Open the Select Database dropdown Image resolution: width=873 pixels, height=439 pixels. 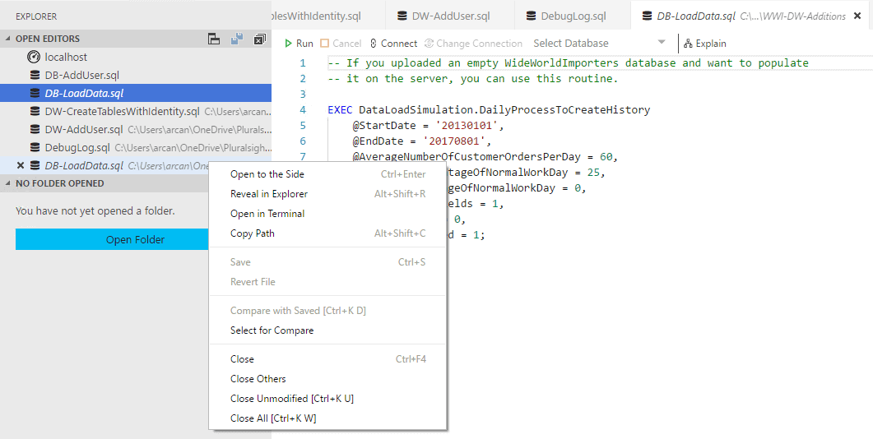[599, 44]
